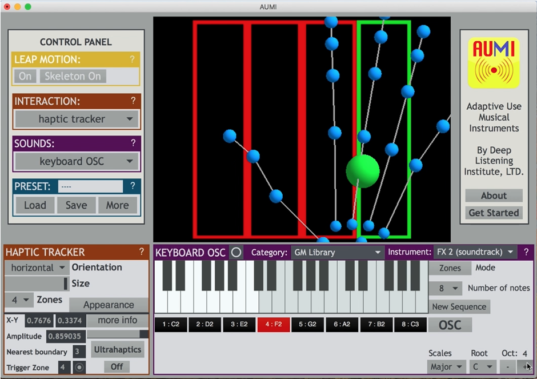The height and width of the screenshot is (379, 537).
Task: Click the New Sequence button
Action: coord(459,307)
